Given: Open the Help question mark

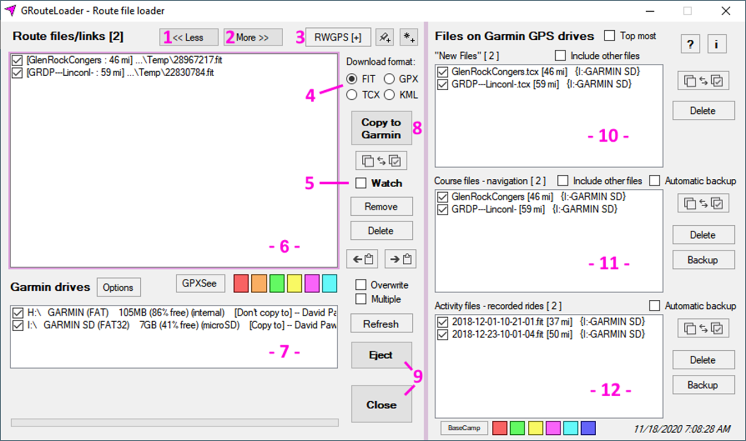Looking at the screenshot, I should click(x=690, y=44).
